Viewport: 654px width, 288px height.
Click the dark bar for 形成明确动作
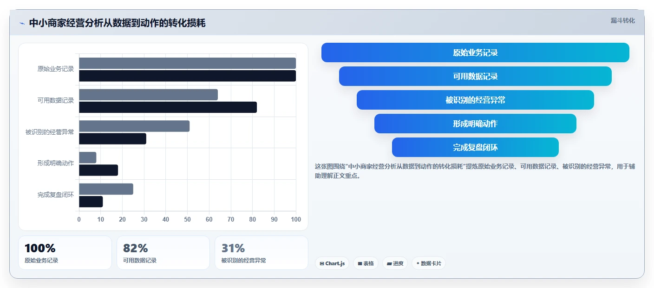click(x=98, y=170)
